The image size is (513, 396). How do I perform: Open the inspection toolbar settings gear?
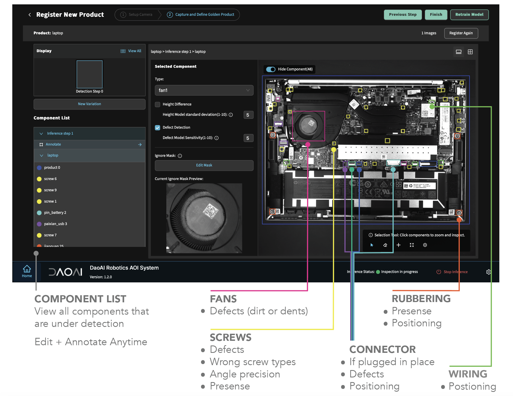(425, 245)
